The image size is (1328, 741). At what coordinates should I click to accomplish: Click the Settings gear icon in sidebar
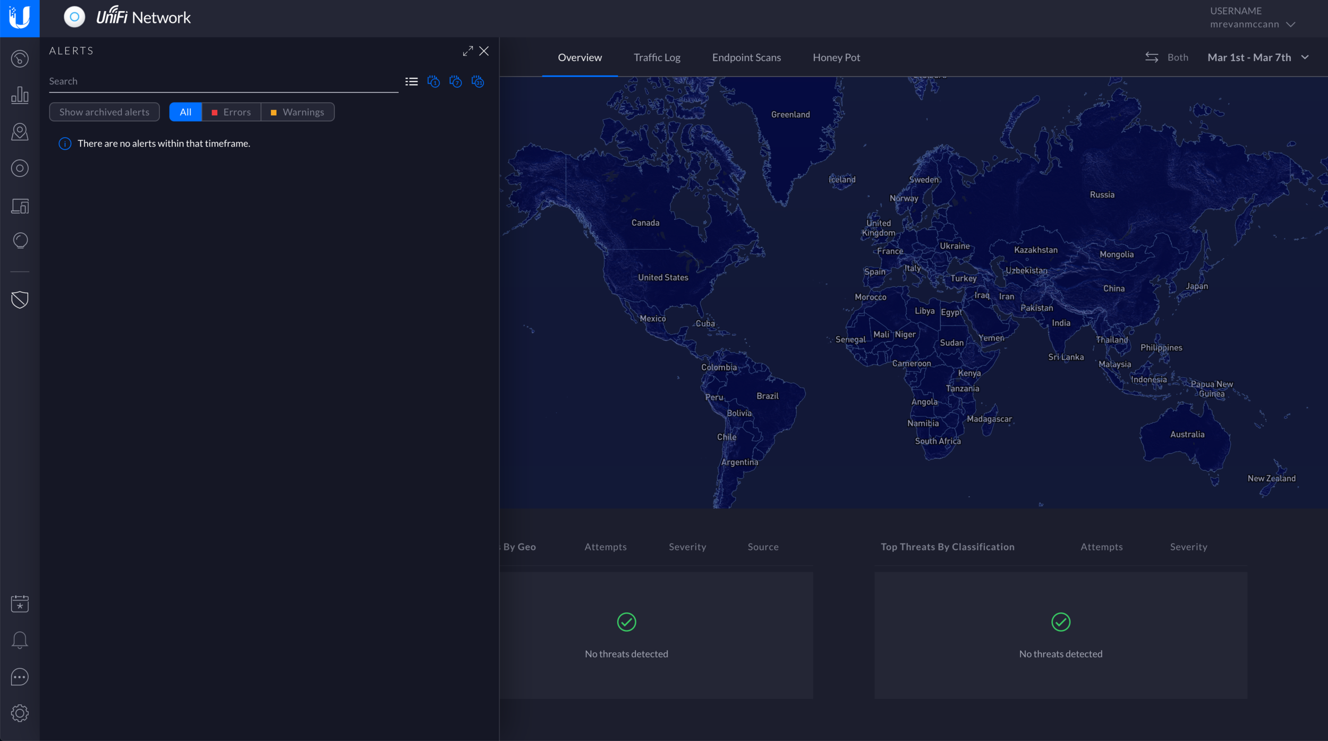pos(20,713)
